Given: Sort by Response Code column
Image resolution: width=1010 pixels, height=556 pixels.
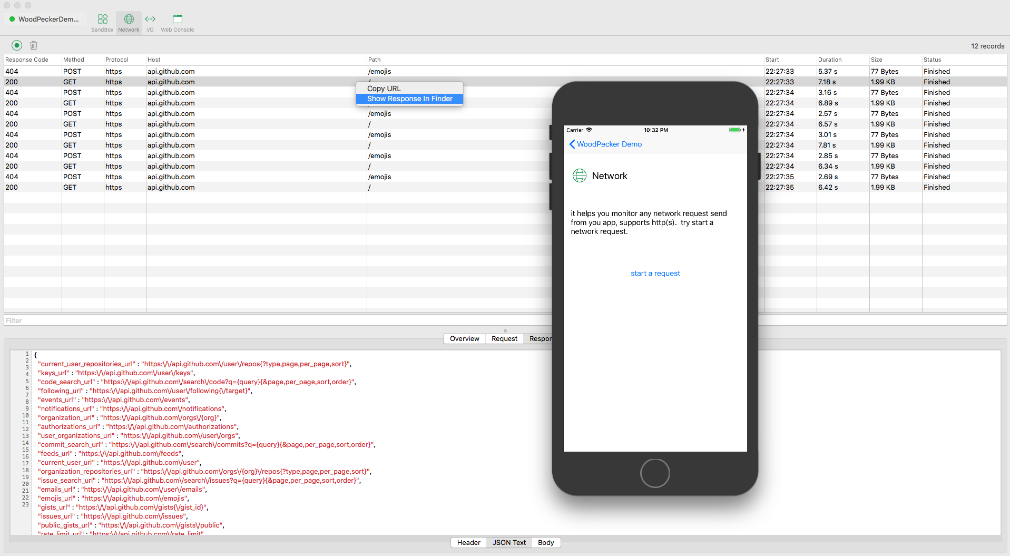Looking at the screenshot, I should [33, 60].
